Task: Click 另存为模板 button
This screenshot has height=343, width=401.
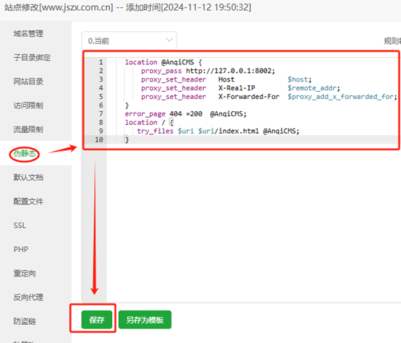Action: tap(145, 319)
